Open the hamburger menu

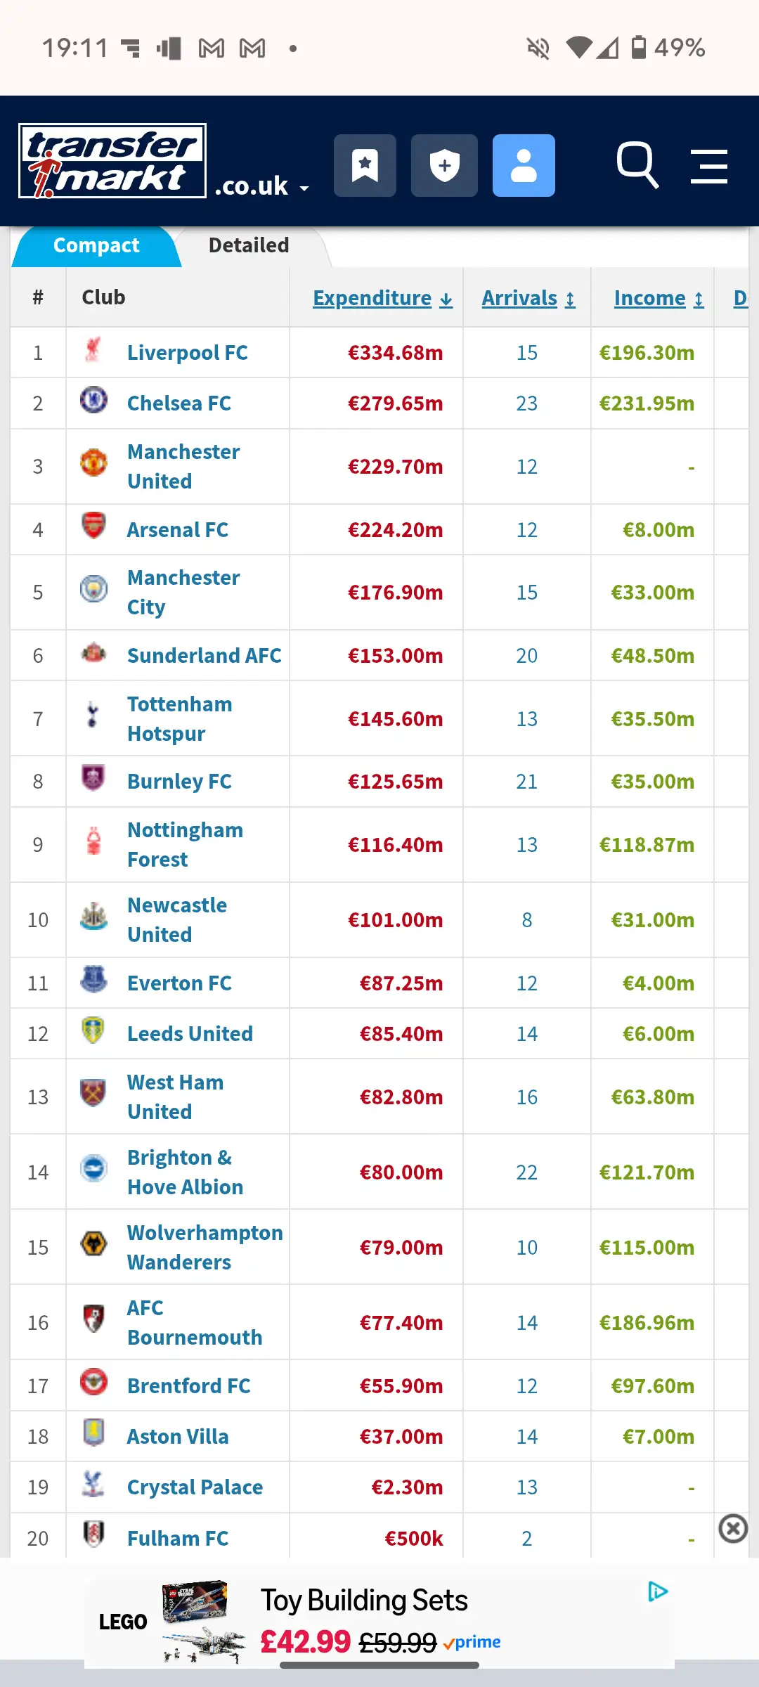point(708,166)
